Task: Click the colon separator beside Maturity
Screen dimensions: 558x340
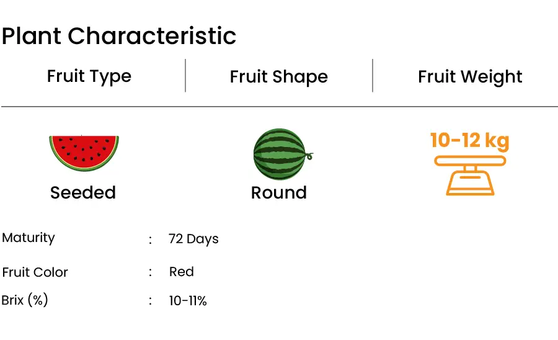Action: 150,240
